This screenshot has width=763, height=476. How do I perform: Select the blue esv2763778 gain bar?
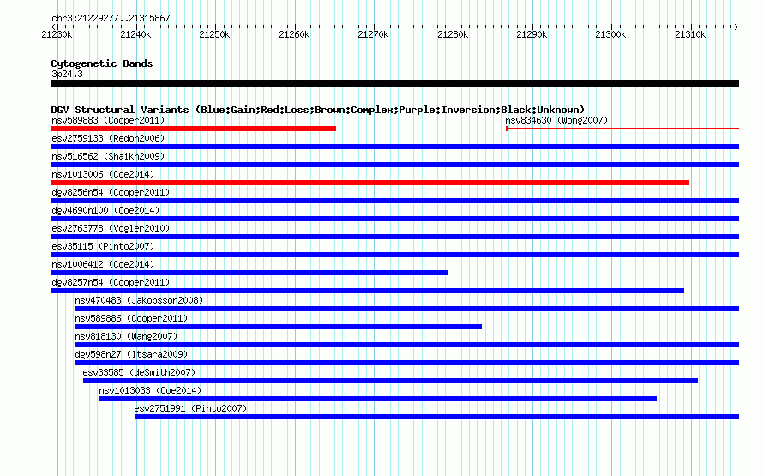point(394,237)
